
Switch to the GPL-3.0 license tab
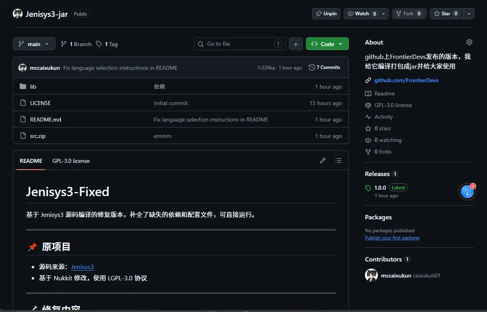(x=71, y=161)
